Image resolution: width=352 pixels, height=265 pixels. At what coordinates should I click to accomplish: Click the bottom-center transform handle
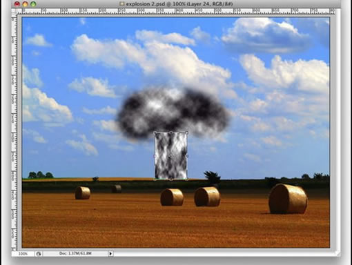click(171, 179)
